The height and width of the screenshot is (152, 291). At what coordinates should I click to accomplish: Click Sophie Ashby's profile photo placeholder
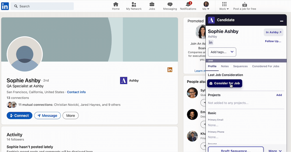(x=25, y=54)
